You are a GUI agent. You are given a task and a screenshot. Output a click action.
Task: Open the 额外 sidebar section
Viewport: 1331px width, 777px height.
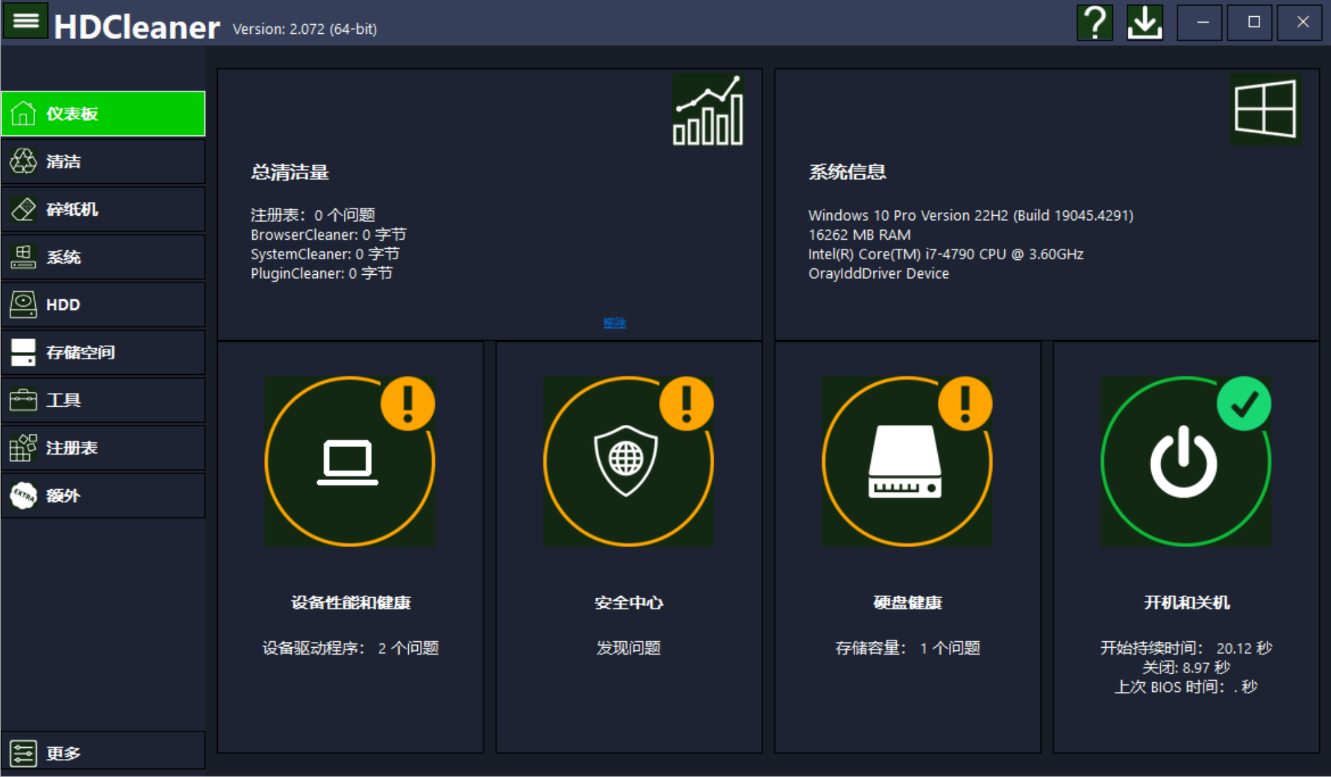103,496
